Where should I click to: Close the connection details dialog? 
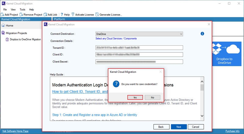pyautogui.click(x=209, y=24)
